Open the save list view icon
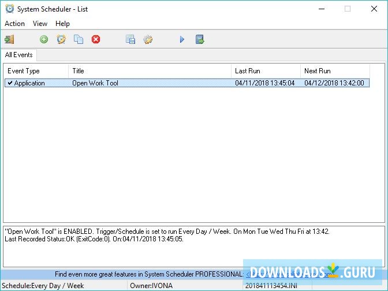 tap(130, 39)
